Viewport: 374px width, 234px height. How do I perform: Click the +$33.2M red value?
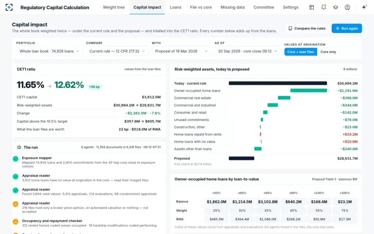(x=350, y=134)
